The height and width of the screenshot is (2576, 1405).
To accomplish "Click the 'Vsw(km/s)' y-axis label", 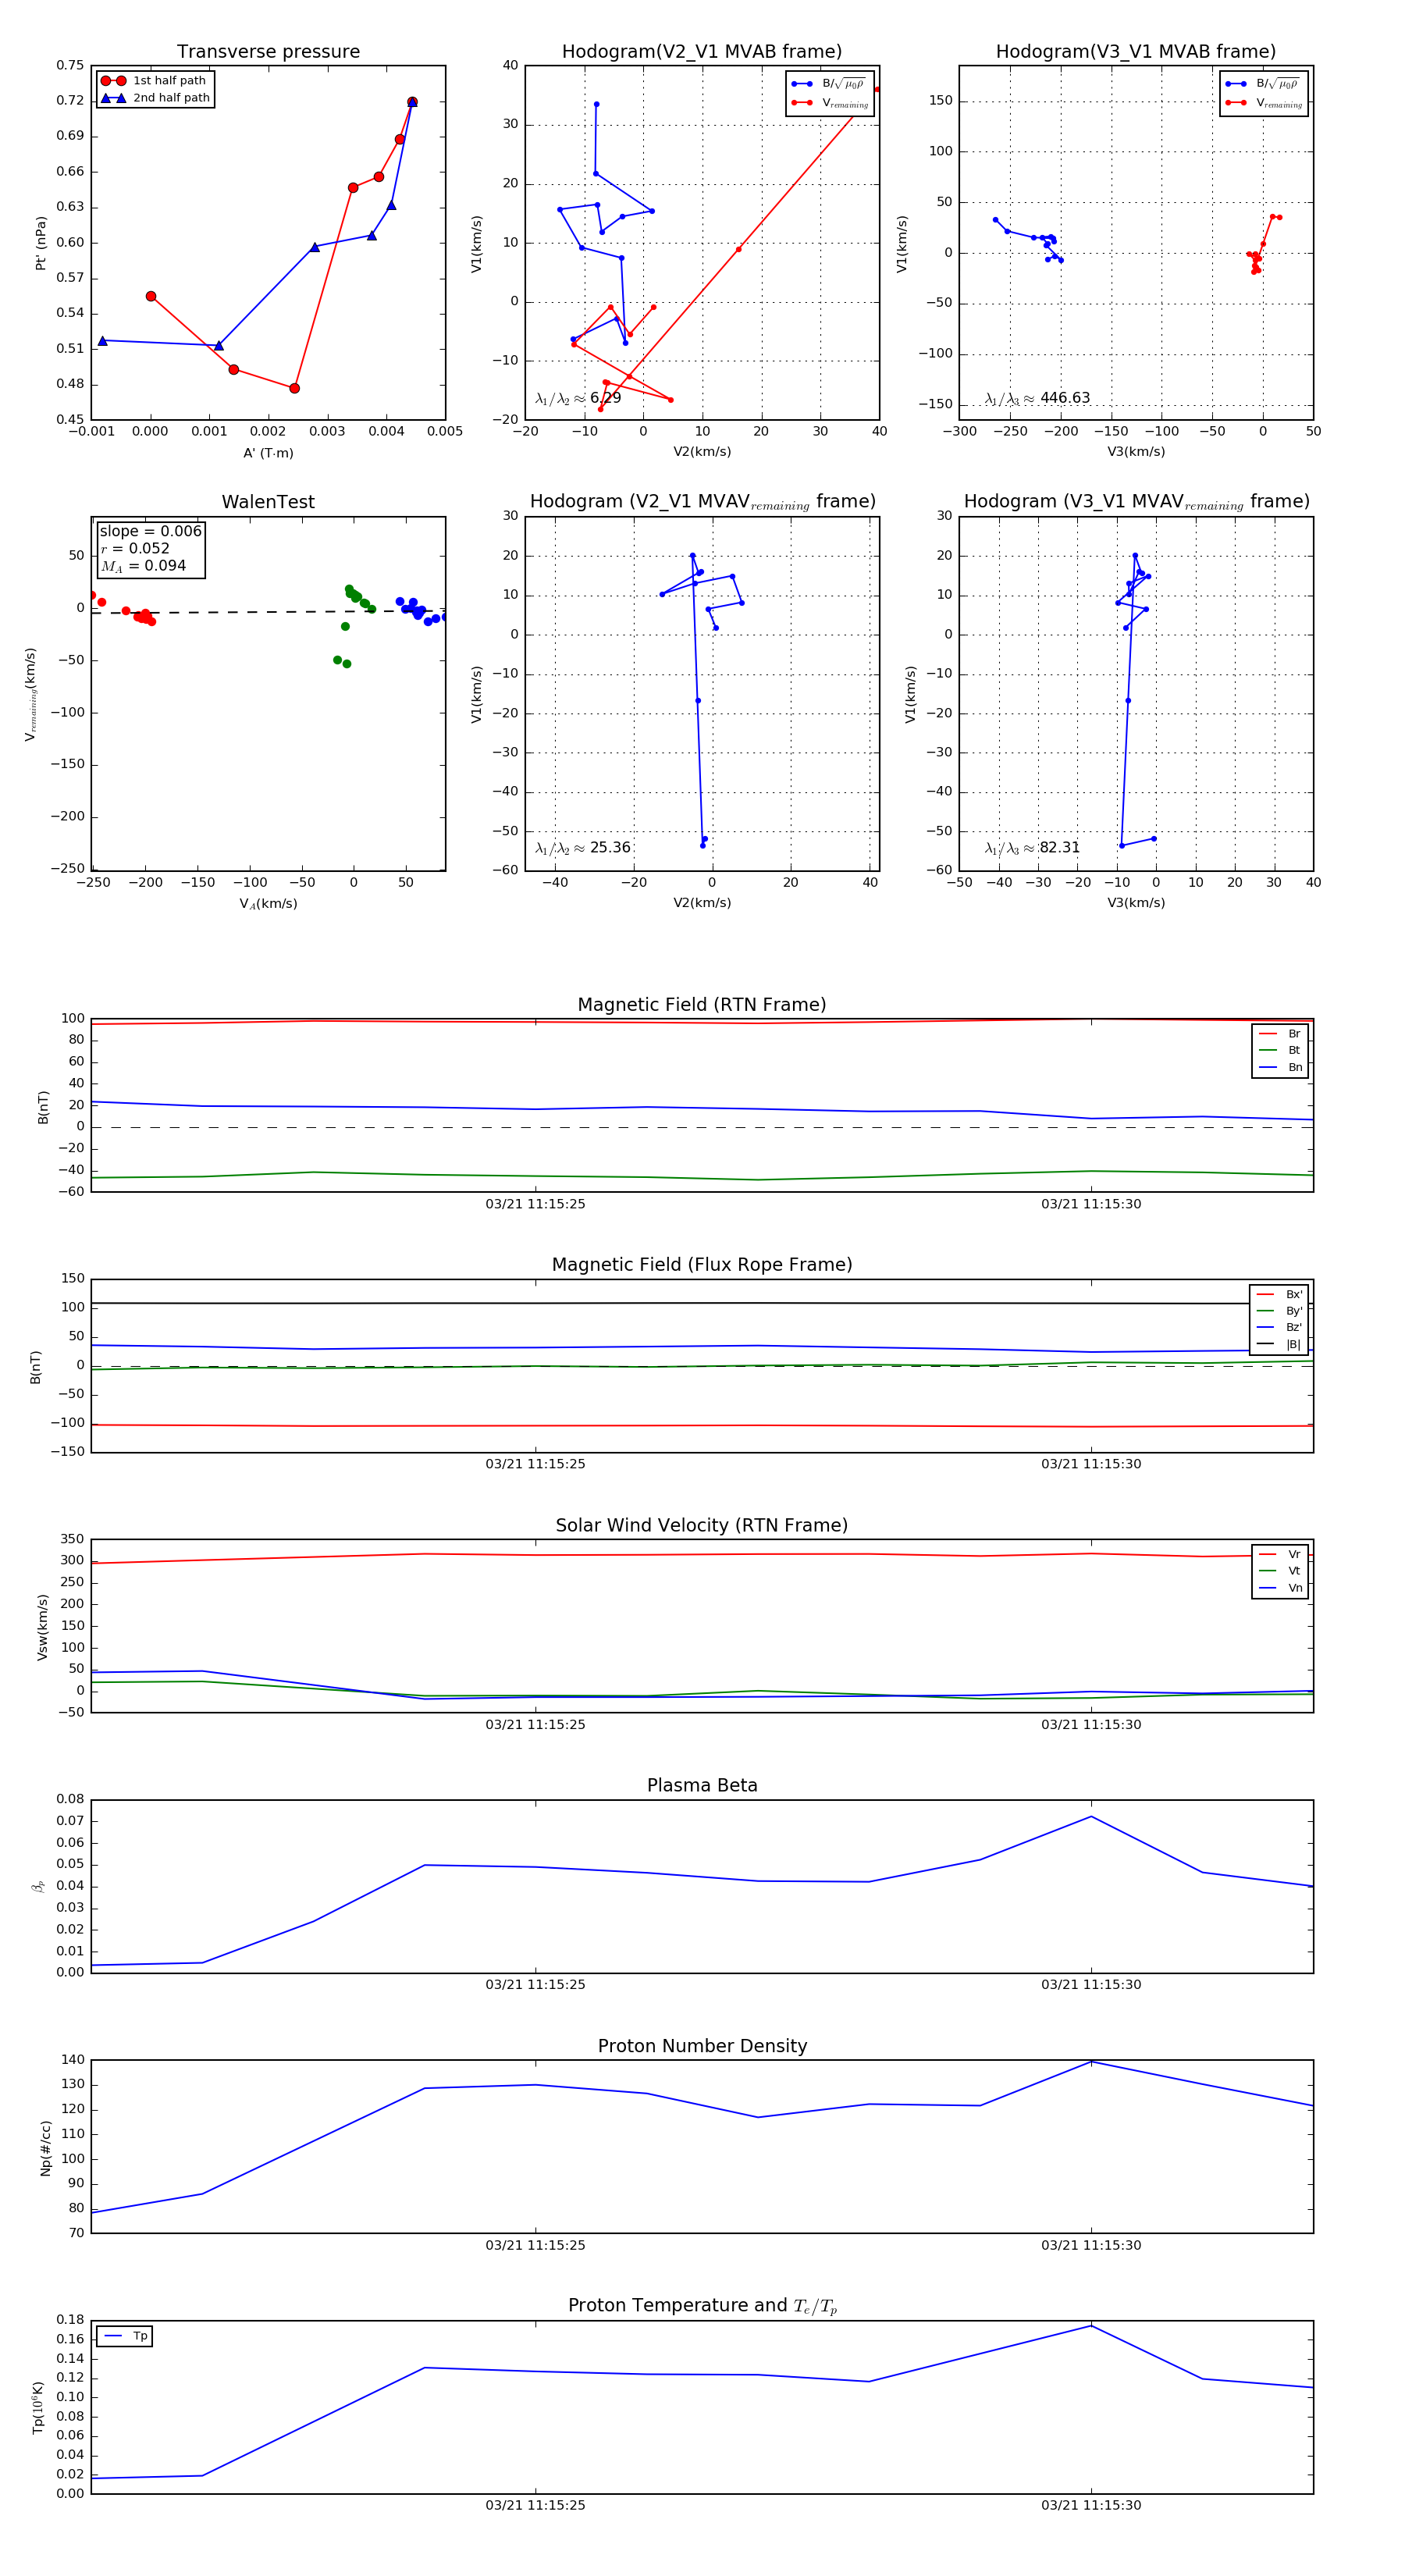I will pos(42,1627).
